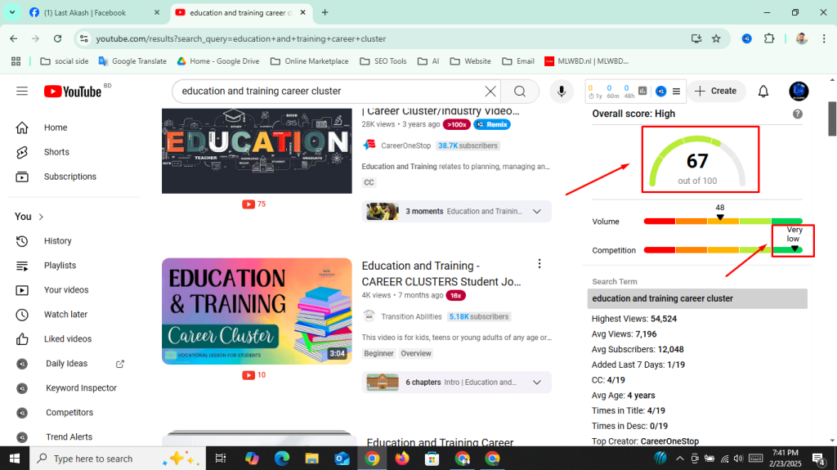Image resolution: width=837 pixels, height=470 pixels.
Task: Click the Create button
Action: point(715,92)
